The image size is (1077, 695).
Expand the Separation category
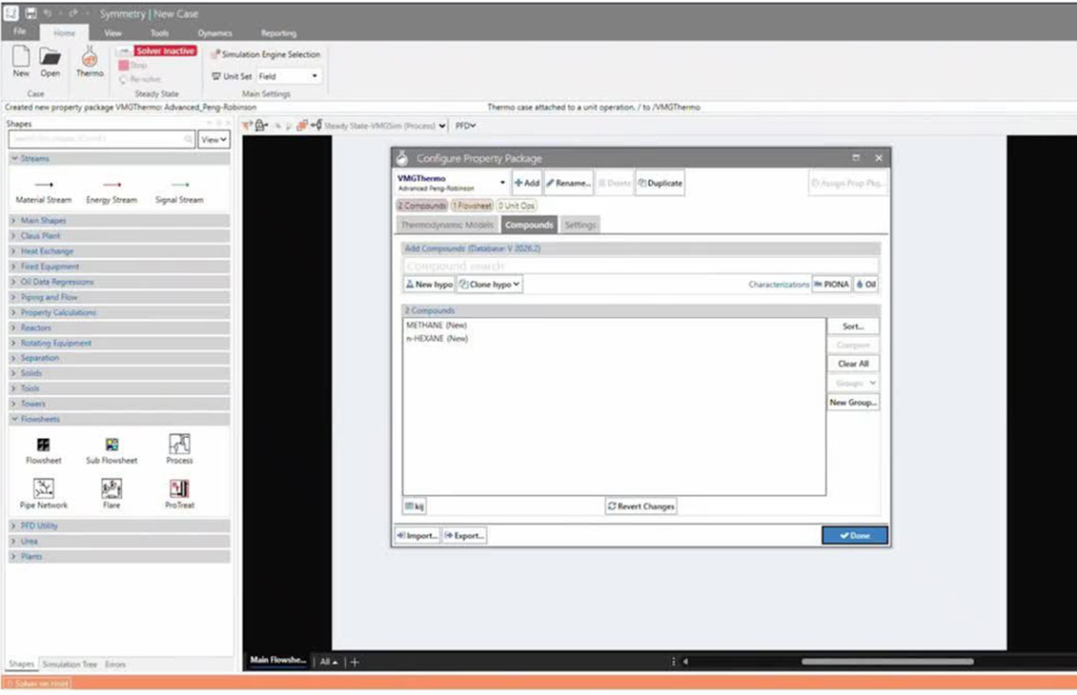(119, 358)
